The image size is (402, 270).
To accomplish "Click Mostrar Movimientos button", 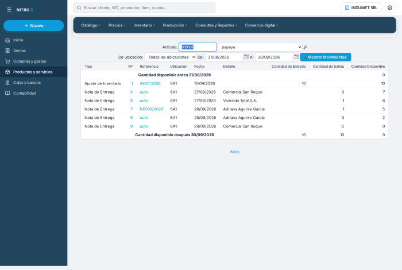I will pos(326,57).
